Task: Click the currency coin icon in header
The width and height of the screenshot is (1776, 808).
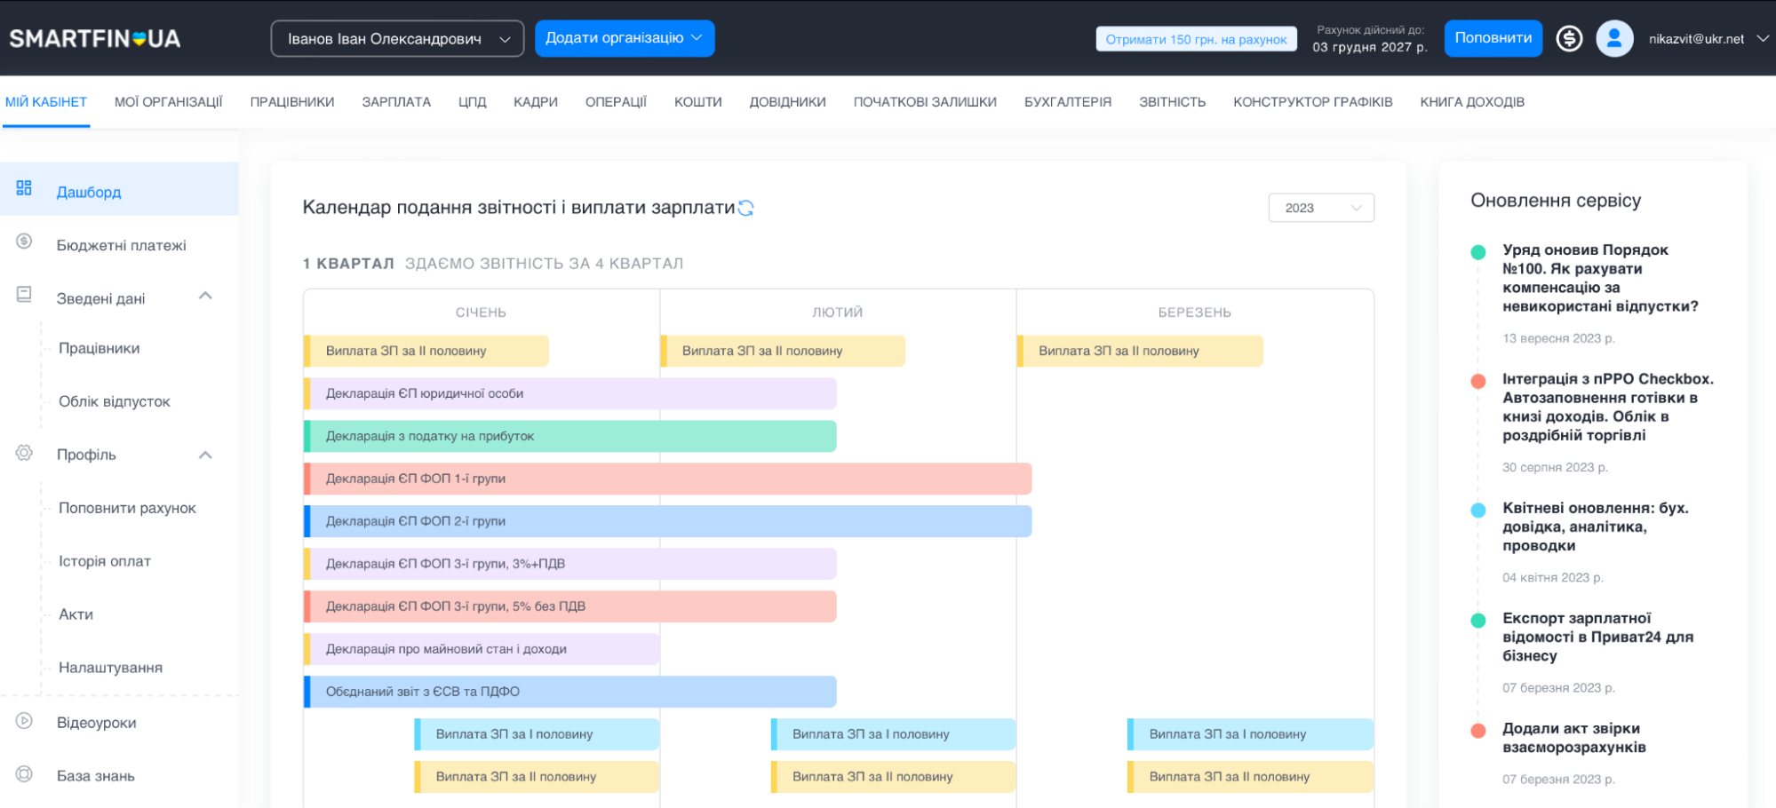Action: (x=1569, y=39)
